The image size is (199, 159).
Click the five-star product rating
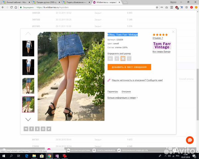pos(160,34)
